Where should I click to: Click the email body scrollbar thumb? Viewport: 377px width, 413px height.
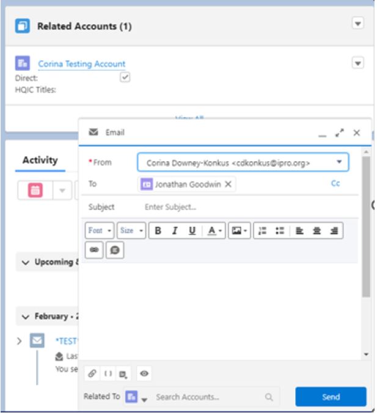(x=365, y=226)
